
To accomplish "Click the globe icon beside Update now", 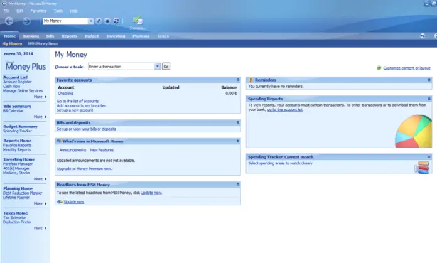I will (x=60, y=201).
